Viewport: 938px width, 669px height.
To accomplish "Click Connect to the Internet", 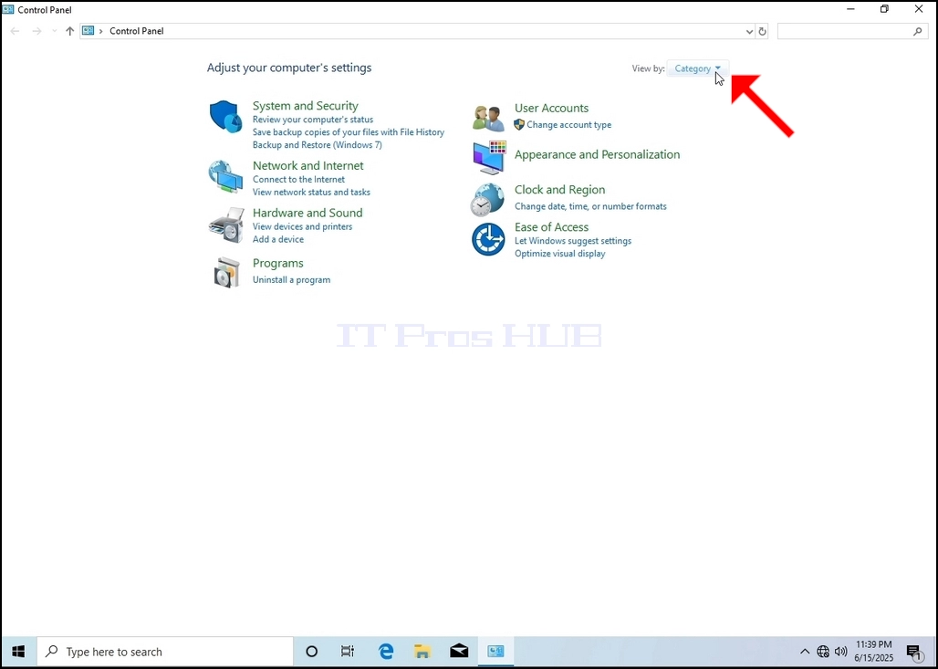I will [x=298, y=180].
